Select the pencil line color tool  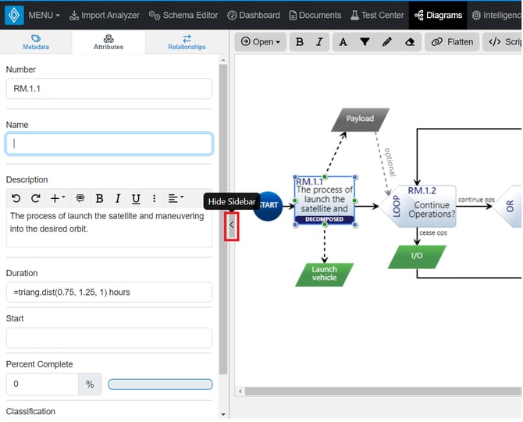(387, 42)
